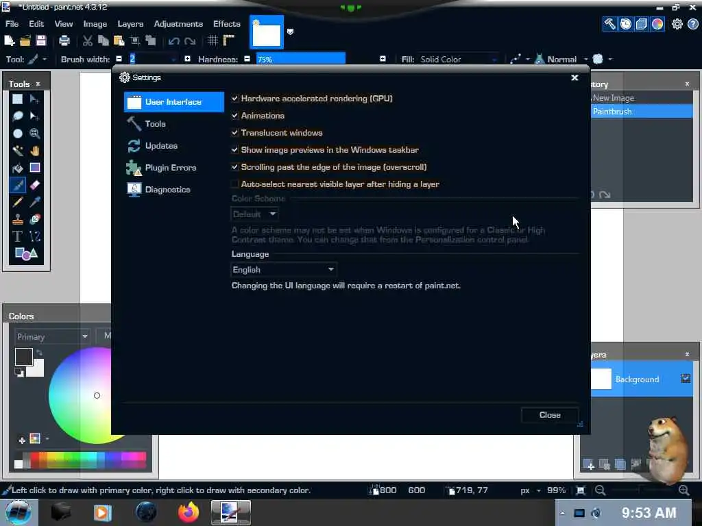
Task: Select the Line/Curve tool
Action: (x=34, y=236)
